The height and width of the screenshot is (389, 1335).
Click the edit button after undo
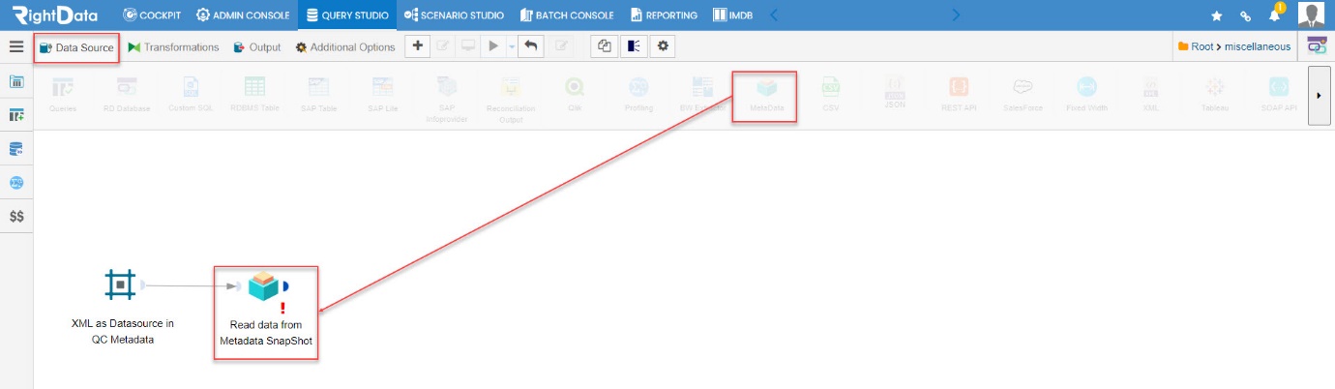click(562, 46)
